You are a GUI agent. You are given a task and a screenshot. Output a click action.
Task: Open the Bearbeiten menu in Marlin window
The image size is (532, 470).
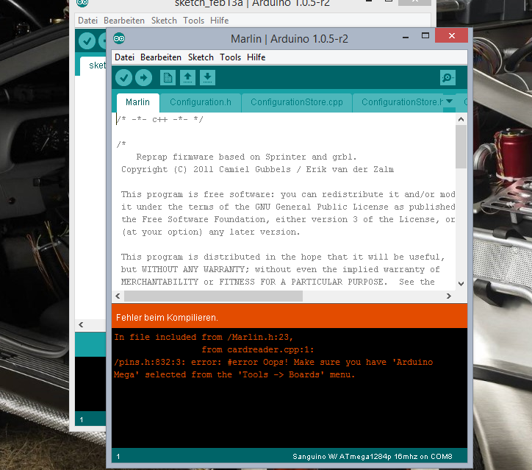[161, 57]
